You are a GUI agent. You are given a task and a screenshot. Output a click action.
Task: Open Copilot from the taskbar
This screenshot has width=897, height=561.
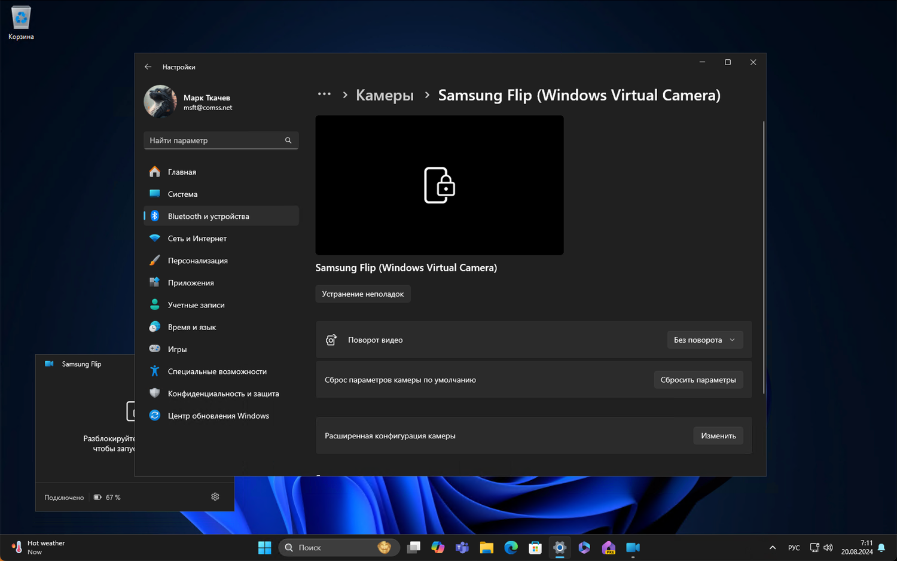point(438,548)
